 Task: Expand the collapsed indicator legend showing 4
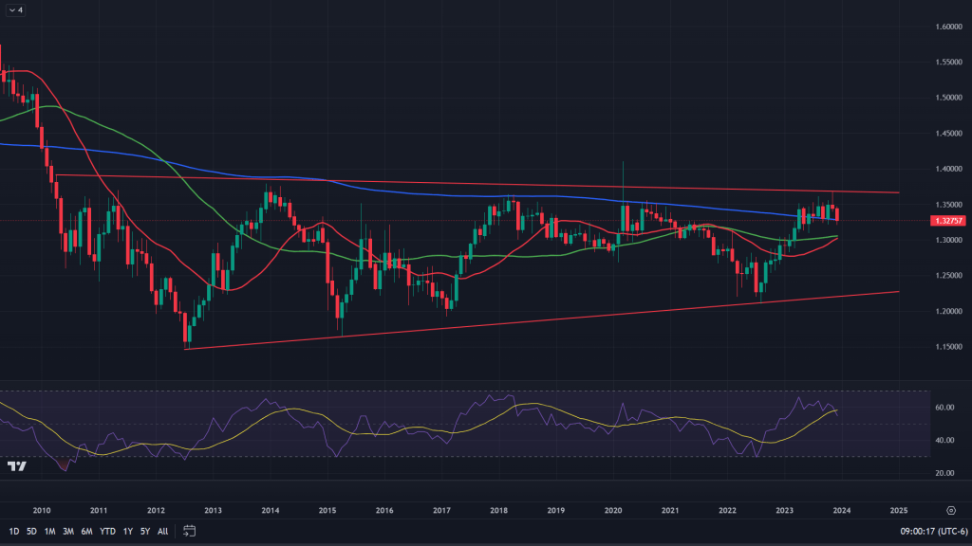[16, 11]
